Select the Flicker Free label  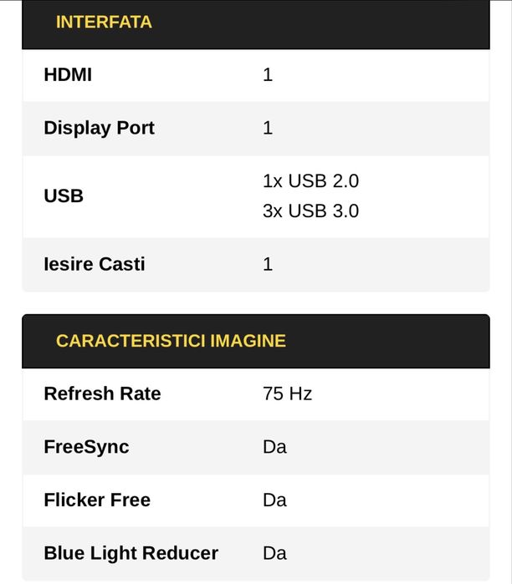tap(97, 500)
